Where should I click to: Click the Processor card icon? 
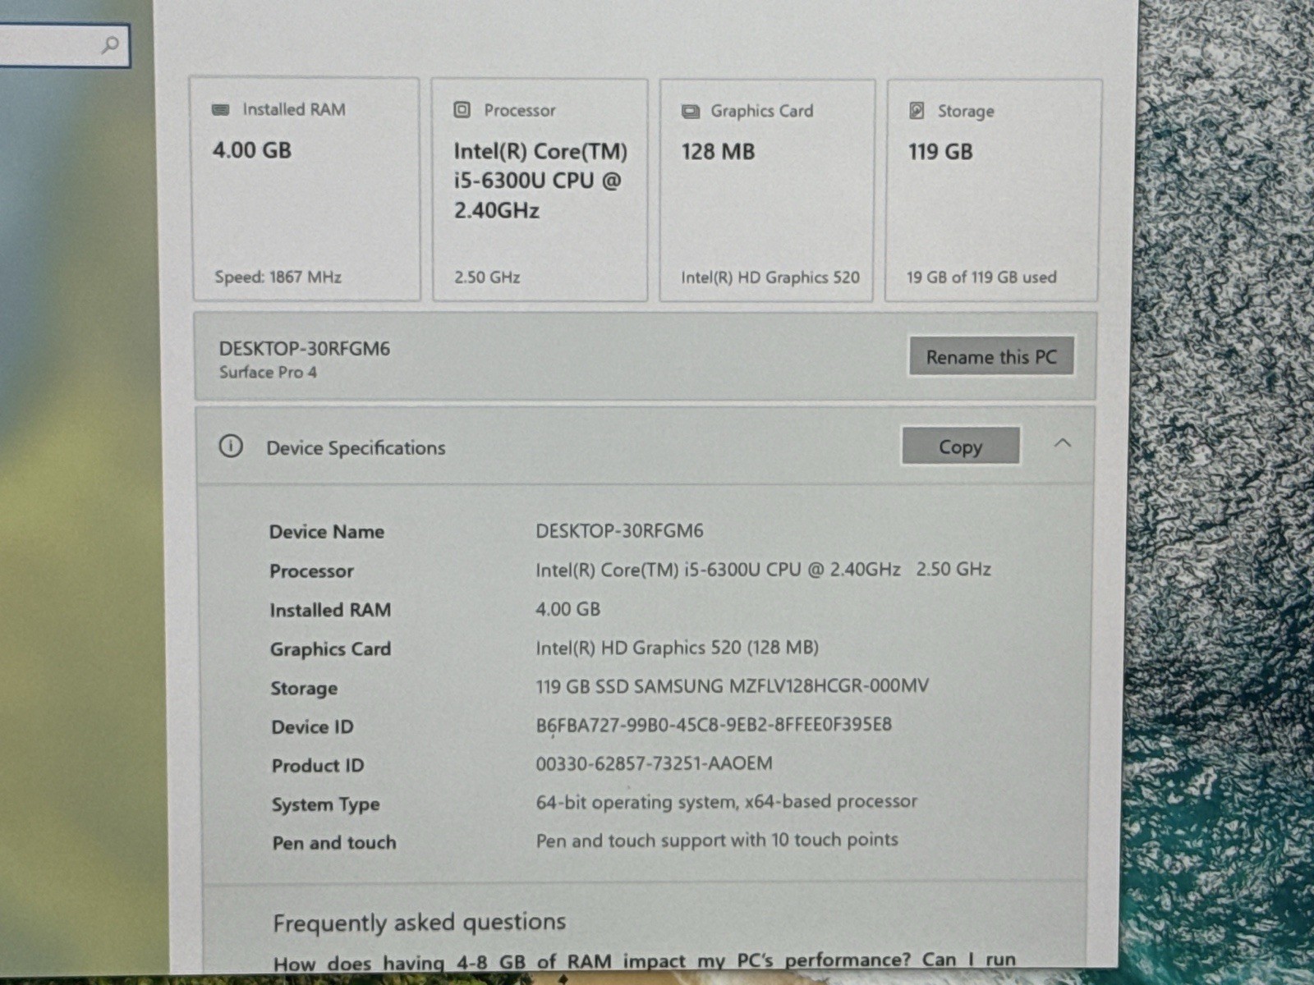pyautogui.click(x=462, y=109)
